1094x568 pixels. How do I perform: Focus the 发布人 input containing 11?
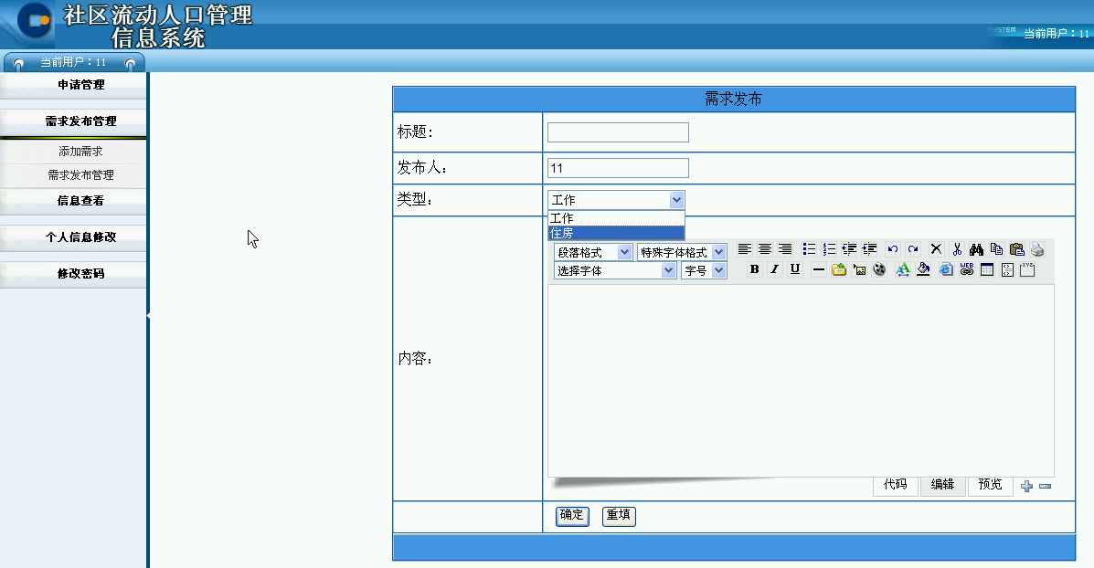618,168
